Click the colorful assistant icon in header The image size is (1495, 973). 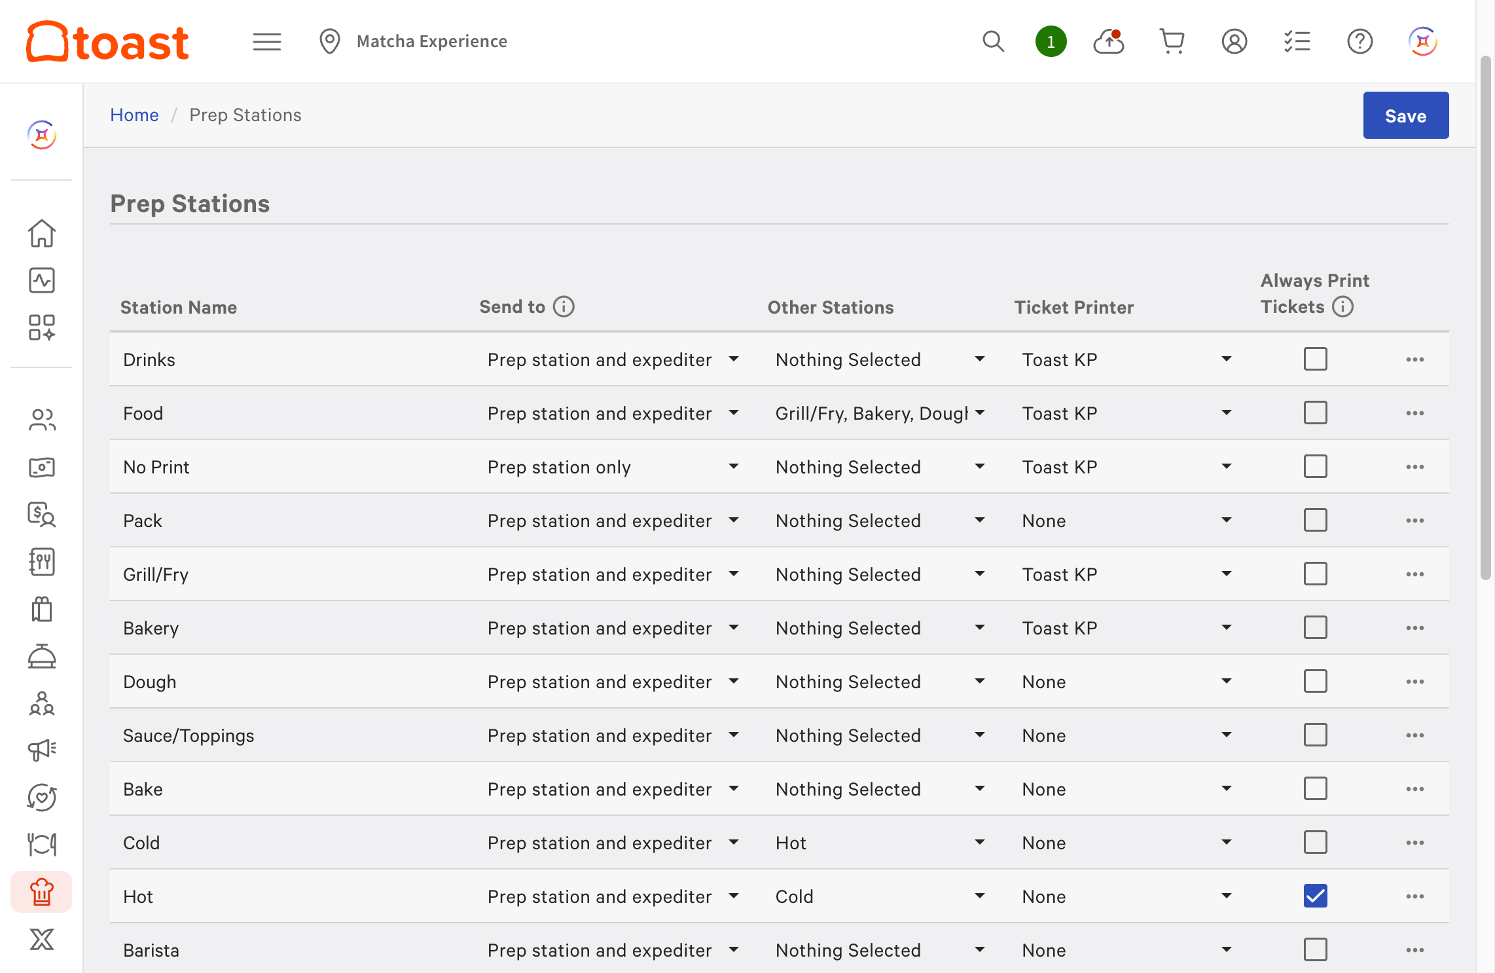point(1422,41)
